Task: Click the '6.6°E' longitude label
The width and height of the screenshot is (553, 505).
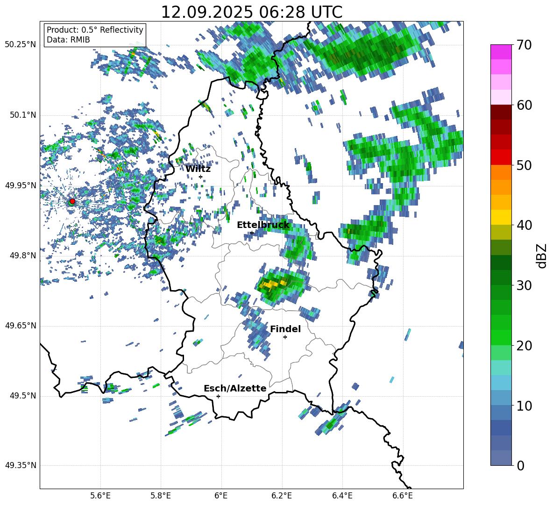Action: click(403, 496)
